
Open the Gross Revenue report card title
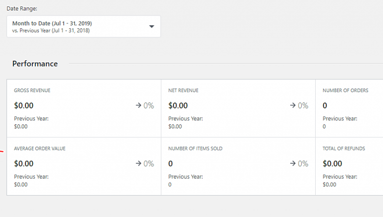tap(32, 91)
